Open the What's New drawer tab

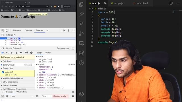(22, 92)
